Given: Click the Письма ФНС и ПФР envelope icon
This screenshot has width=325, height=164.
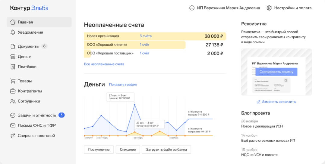Looking at the screenshot, I should point(13,125).
